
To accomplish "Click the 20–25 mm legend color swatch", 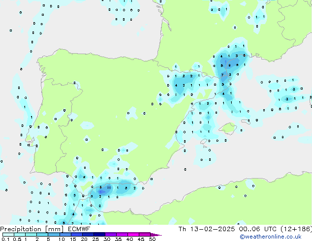I will coord(88,235).
